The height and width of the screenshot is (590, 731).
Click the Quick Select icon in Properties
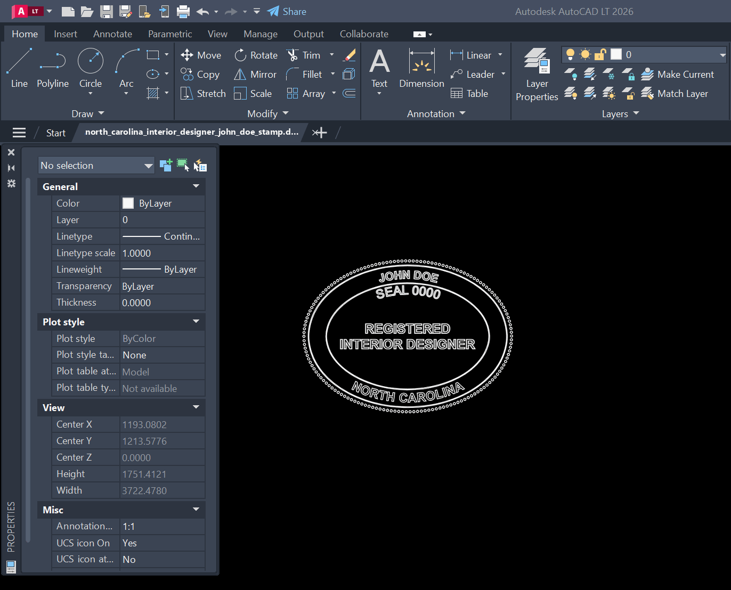pyautogui.click(x=200, y=166)
